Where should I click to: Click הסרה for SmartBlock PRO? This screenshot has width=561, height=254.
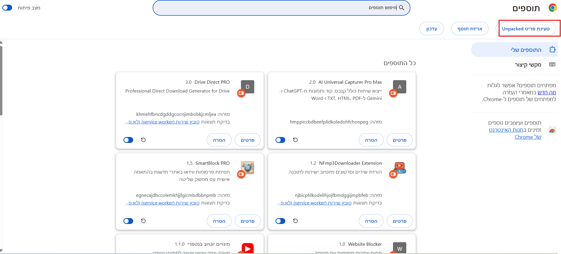click(219, 221)
